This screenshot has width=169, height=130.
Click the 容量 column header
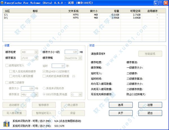click(110, 11)
